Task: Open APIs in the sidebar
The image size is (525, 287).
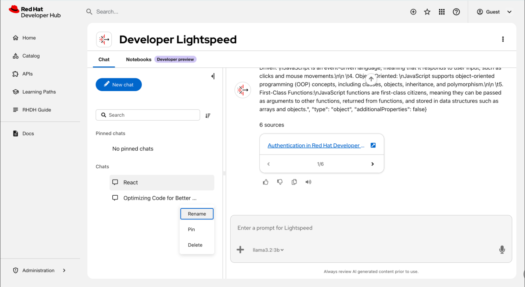Action: click(x=27, y=74)
